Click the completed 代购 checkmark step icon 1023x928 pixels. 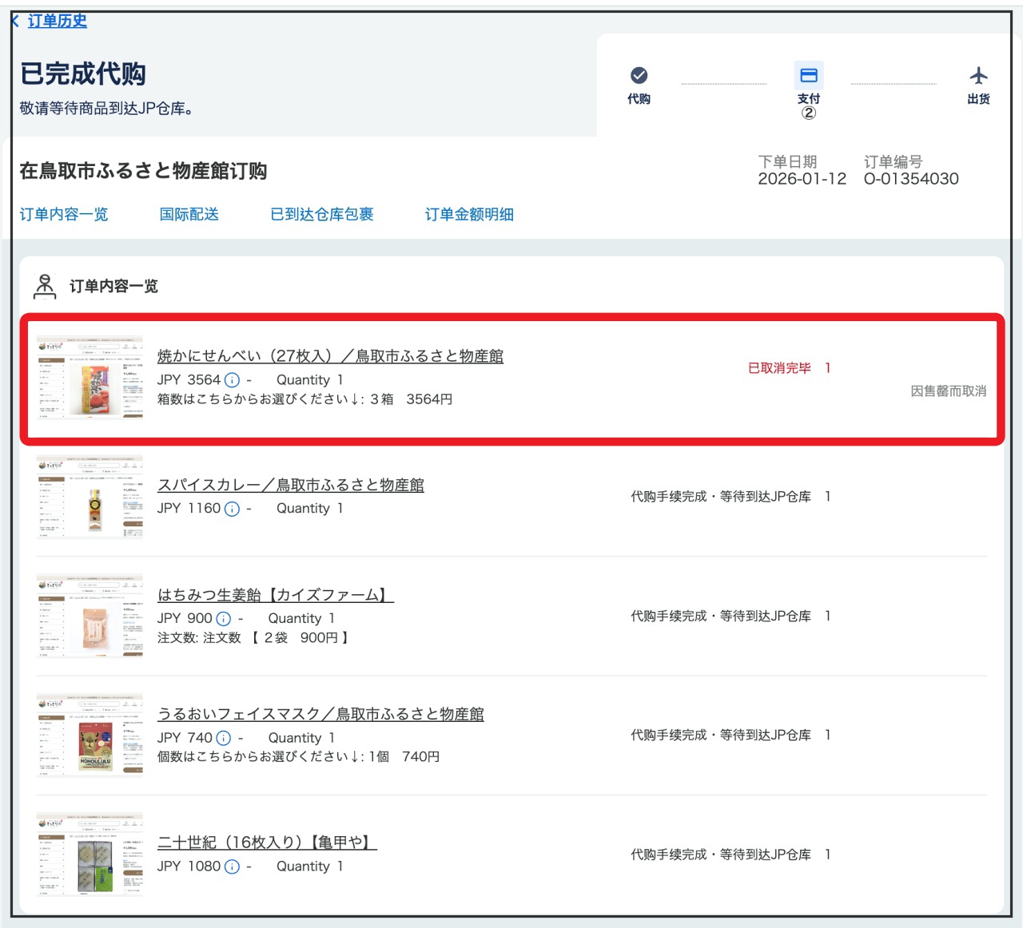pyautogui.click(x=638, y=76)
